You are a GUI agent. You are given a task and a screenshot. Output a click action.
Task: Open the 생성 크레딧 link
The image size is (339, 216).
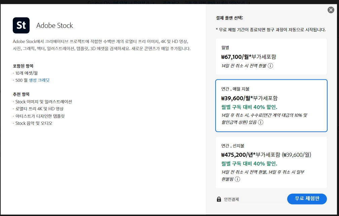pos(39,80)
